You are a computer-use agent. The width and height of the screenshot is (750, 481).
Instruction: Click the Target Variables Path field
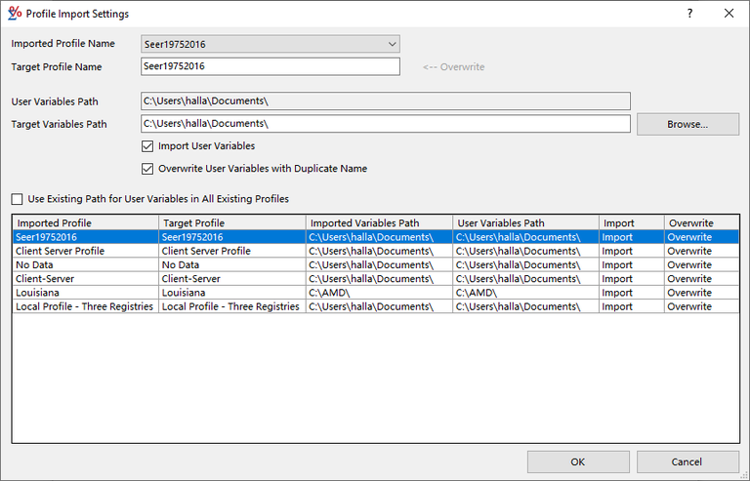(x=385, y=124)
